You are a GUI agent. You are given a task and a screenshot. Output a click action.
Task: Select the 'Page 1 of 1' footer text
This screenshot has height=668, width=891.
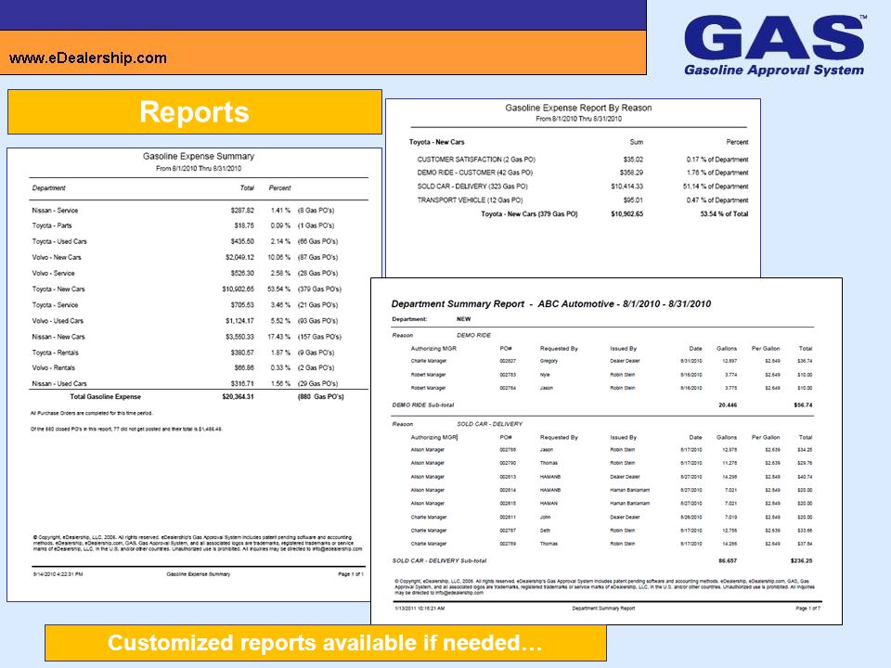pyautogui.click(x=351, y=574)
